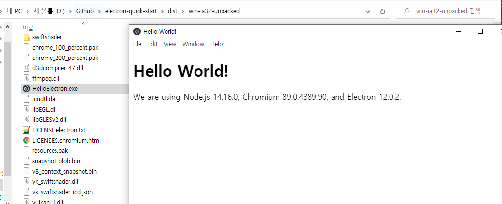Select the vk_swiftshader_icd.json file name
Screen dimensions: 502x204
[62, 192]
